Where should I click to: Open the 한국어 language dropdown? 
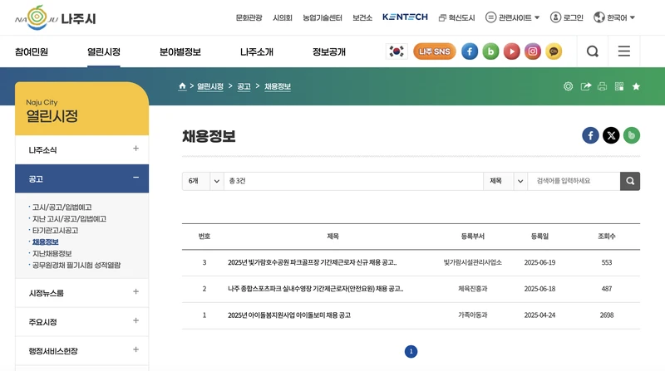pyautogui.click(x=614, y=17)
